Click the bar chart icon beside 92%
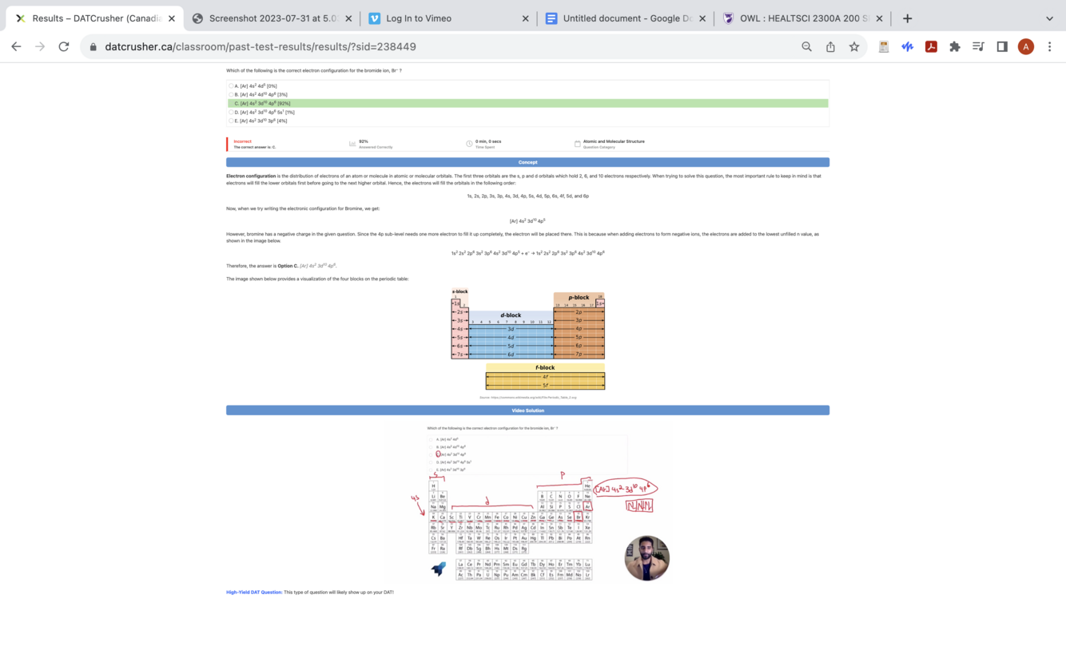 pos(352,144)
